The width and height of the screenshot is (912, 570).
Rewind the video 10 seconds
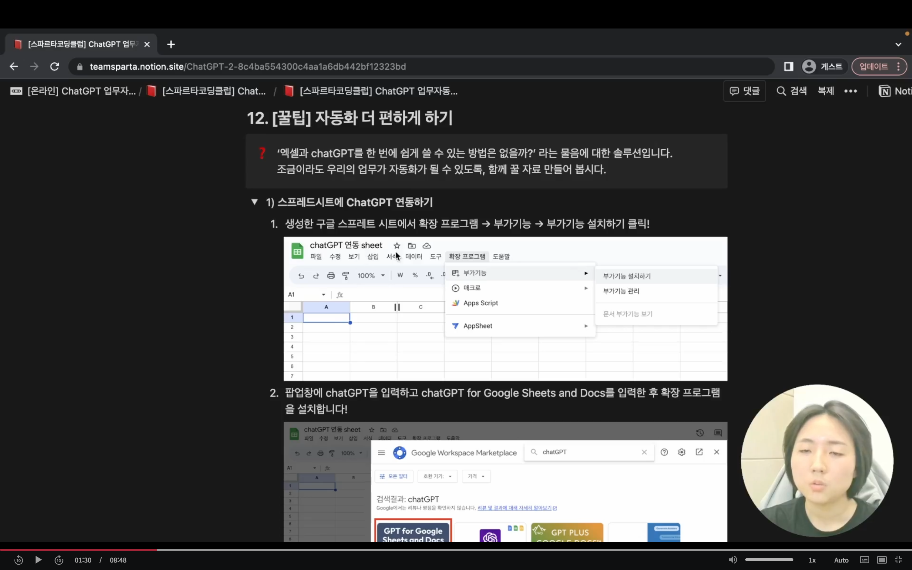(x=19, y=560)
